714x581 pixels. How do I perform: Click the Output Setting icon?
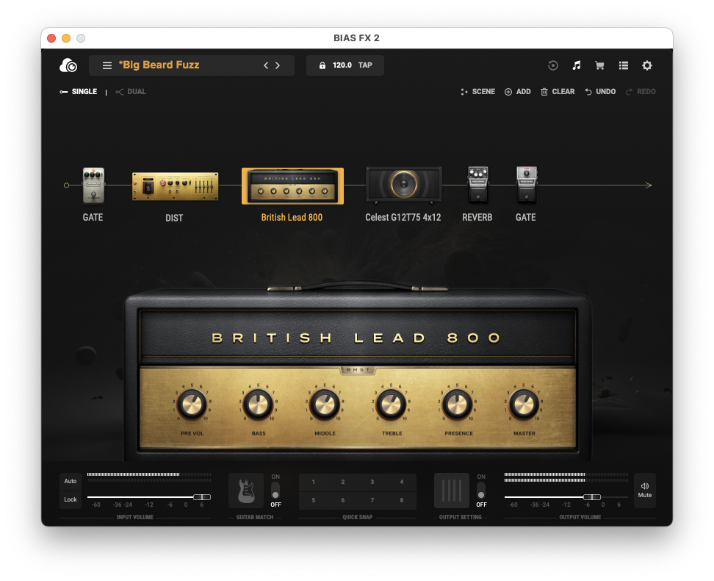tap(452, 491)
